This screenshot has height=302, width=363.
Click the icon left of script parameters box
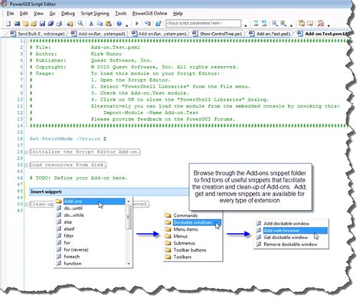pyautogui.click(x=159, y=24)
